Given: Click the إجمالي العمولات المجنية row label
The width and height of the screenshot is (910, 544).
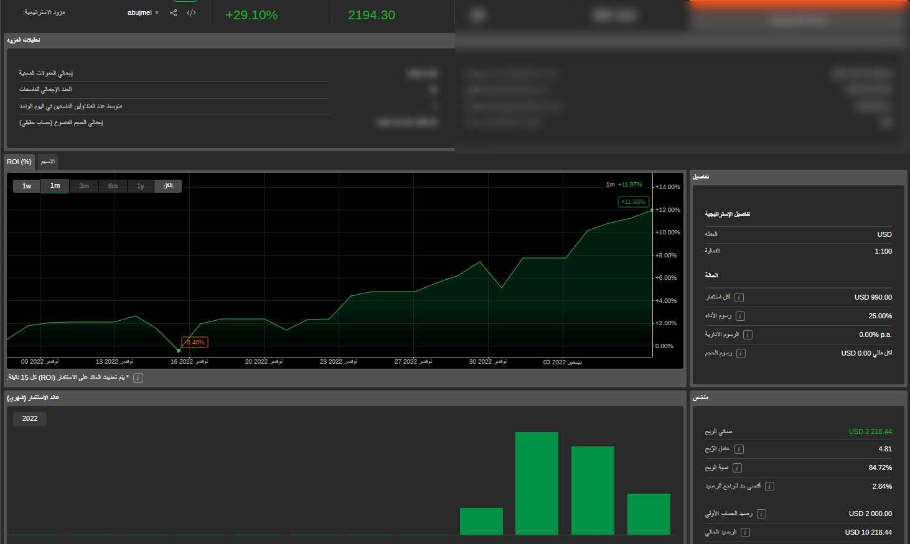Looking at the screenshot, I should point(46,73).
